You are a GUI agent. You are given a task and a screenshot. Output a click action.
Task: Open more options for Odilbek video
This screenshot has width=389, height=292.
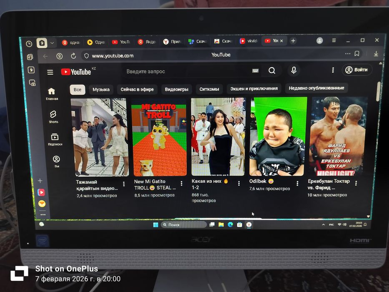297,183
